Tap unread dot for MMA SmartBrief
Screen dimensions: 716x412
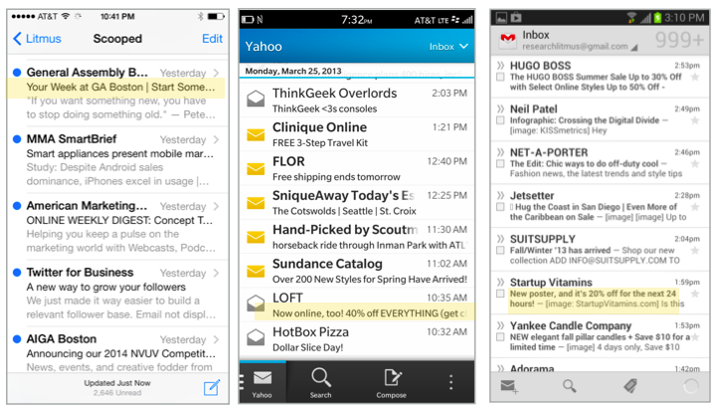point(17,139)
